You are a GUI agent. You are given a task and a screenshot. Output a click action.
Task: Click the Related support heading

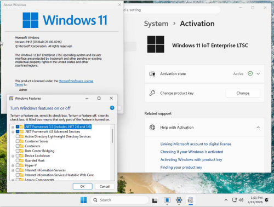[158, 113]
